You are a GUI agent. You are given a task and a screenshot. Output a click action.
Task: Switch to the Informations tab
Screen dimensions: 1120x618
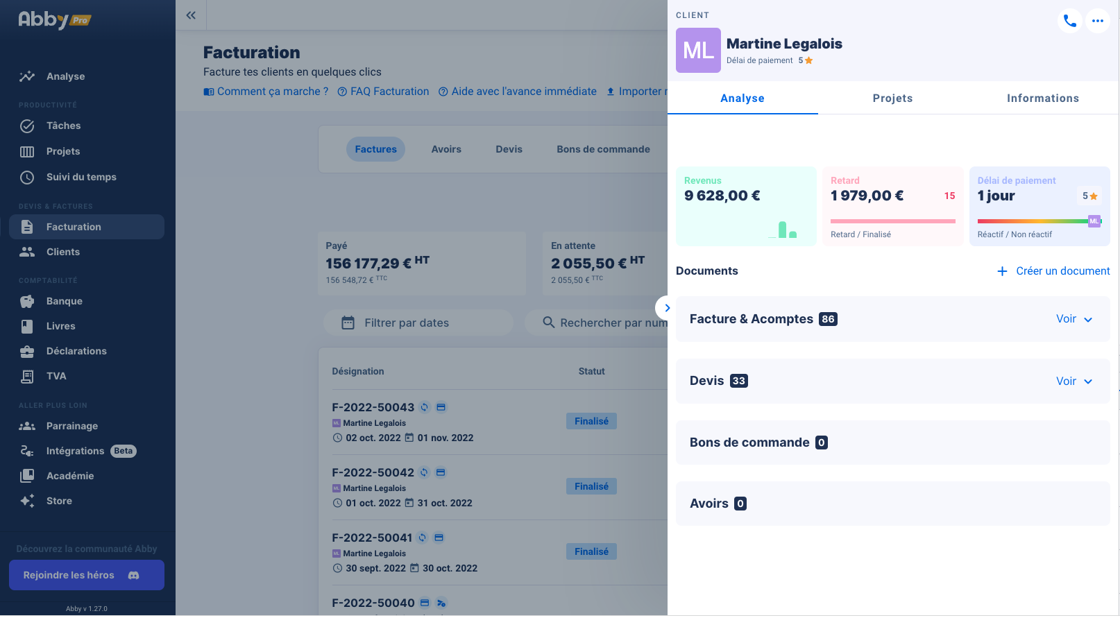[1042, 98]
